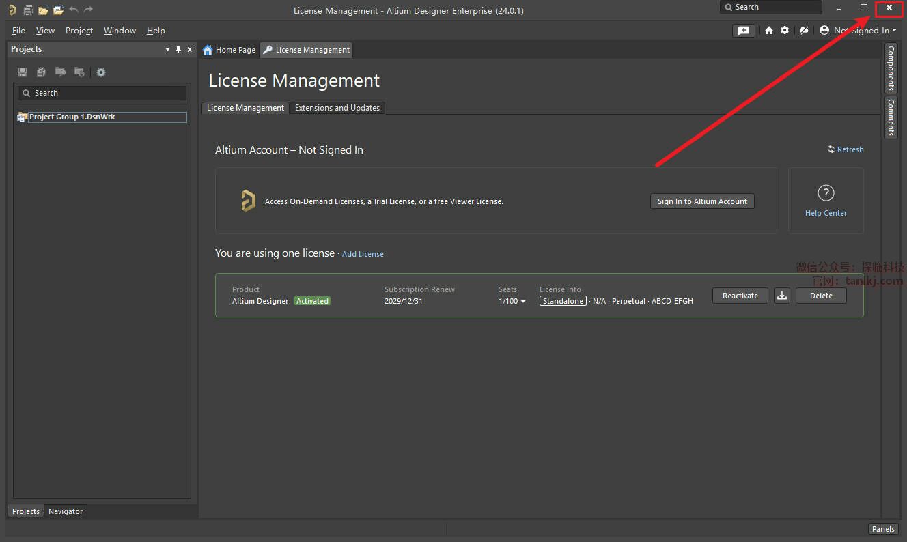Click the green Activated status badge
The image size is (907, 542).
[312, 301]
